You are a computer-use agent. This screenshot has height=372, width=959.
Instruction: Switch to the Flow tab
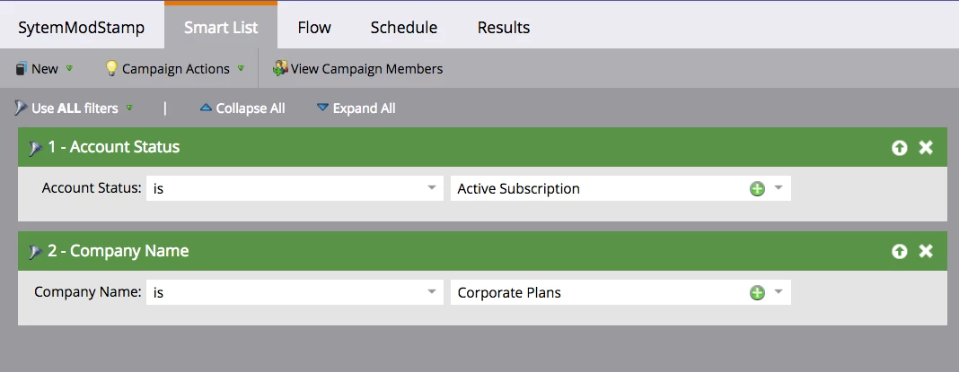tap(314, 28)
